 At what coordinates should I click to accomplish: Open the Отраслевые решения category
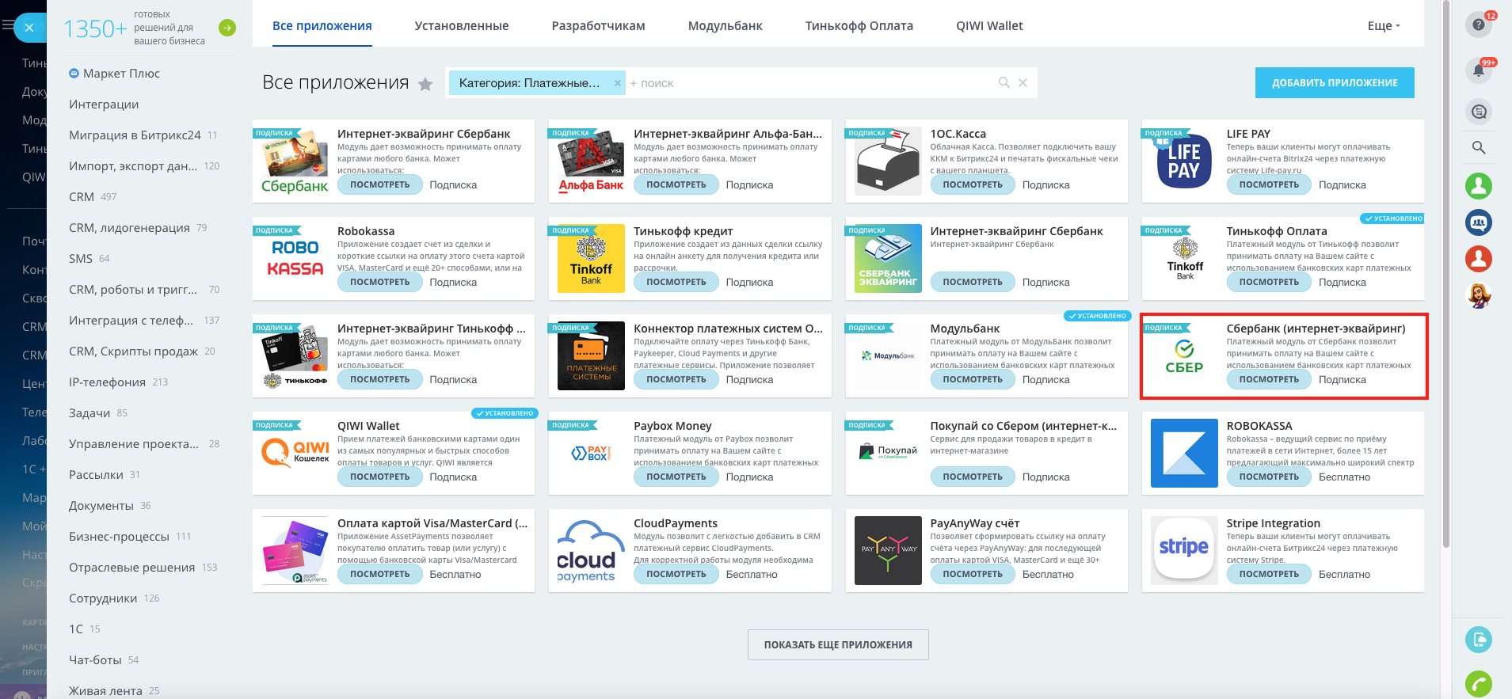click(x=131, y=568)
